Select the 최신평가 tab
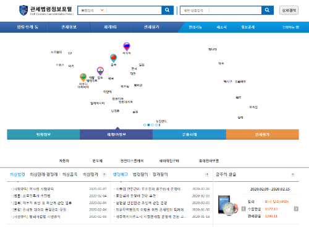Image resolution: width=309 pixels, height=227 pixels. [x=90, y=174]
